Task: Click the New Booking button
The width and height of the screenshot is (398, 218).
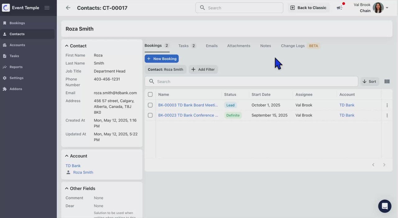Action: [x=162, y=59]
